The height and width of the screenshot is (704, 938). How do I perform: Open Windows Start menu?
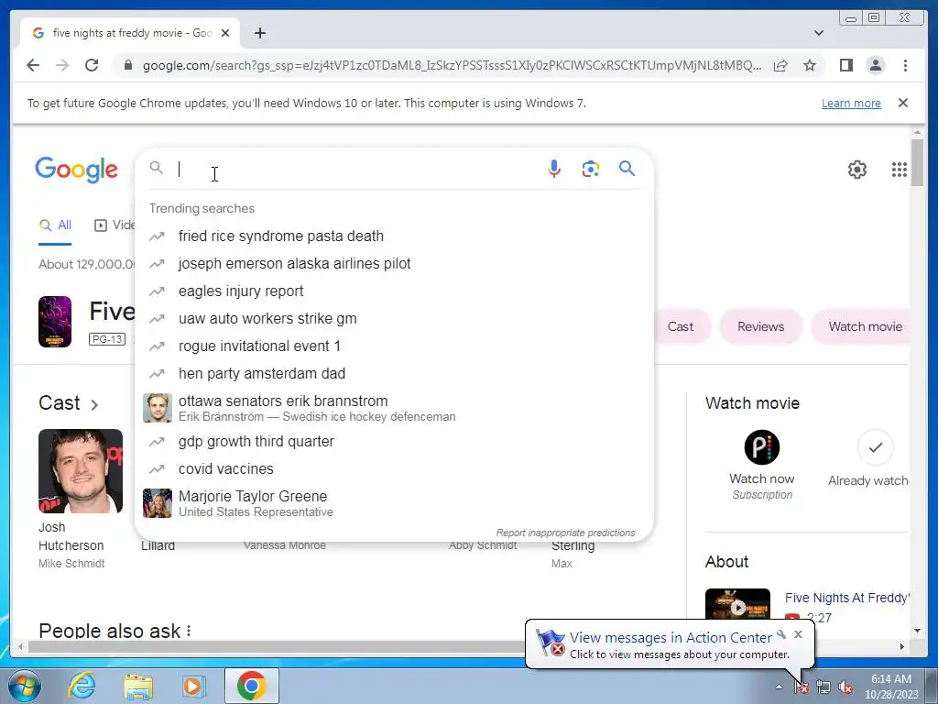tap(24, 686)
